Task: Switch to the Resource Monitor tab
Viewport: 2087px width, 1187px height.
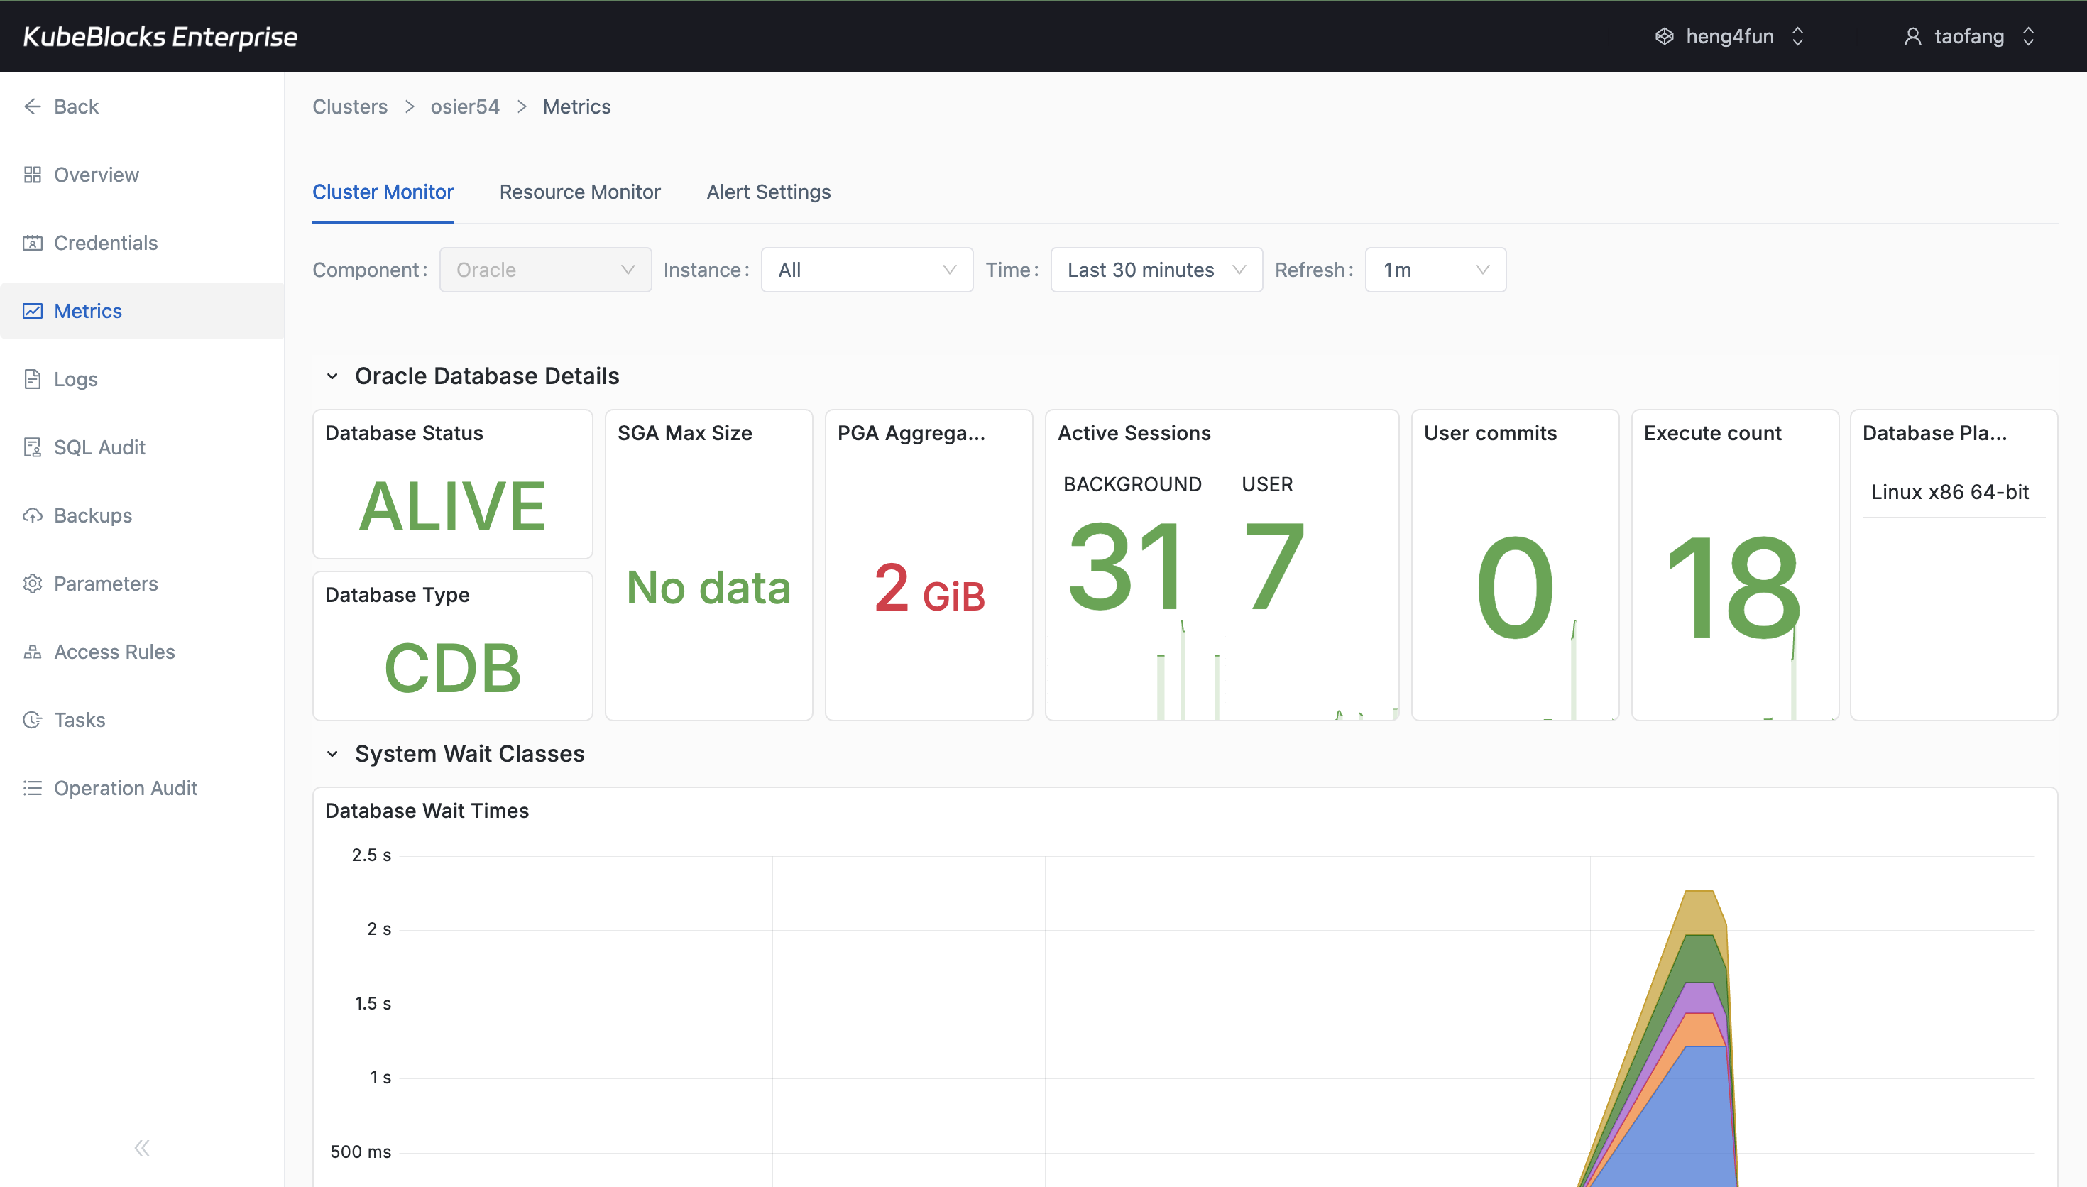Action: 579,192
